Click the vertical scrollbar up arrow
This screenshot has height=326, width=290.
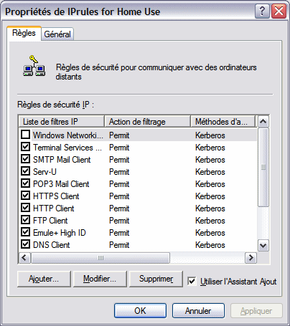coord(263,122)
